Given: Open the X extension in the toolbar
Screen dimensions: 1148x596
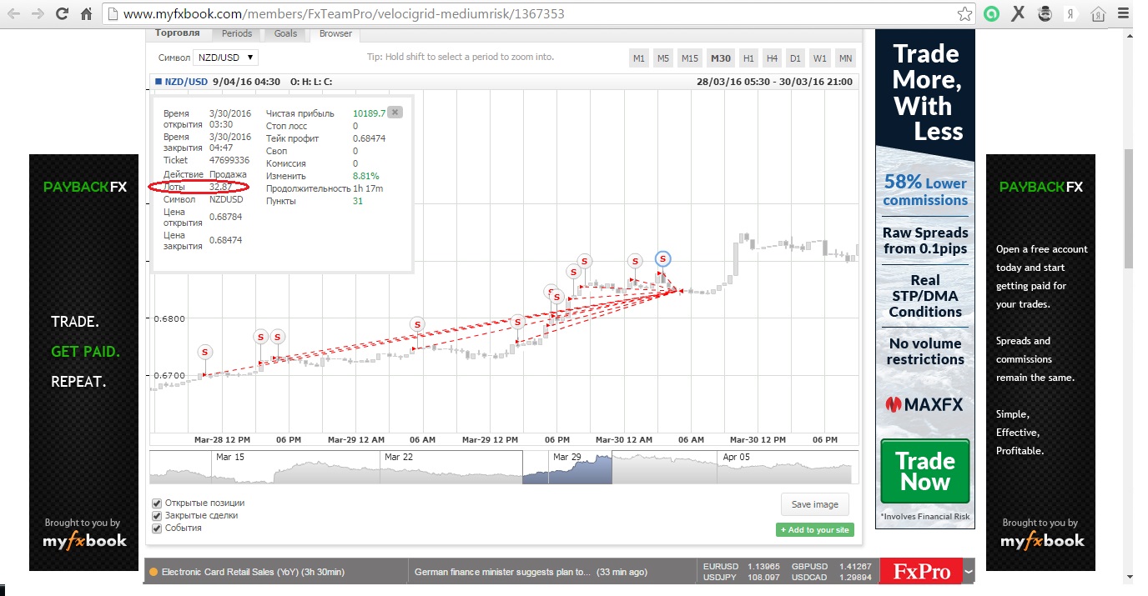Looking at the screenshot, I should coord(1018,14).
